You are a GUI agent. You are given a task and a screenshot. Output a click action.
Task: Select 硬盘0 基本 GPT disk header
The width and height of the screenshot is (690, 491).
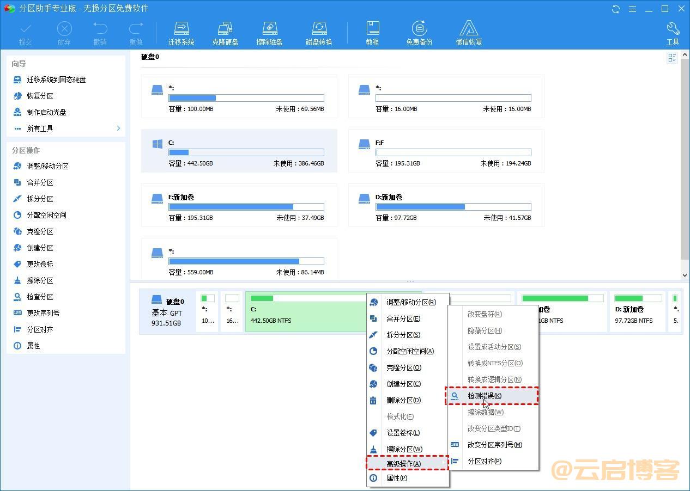167,311
